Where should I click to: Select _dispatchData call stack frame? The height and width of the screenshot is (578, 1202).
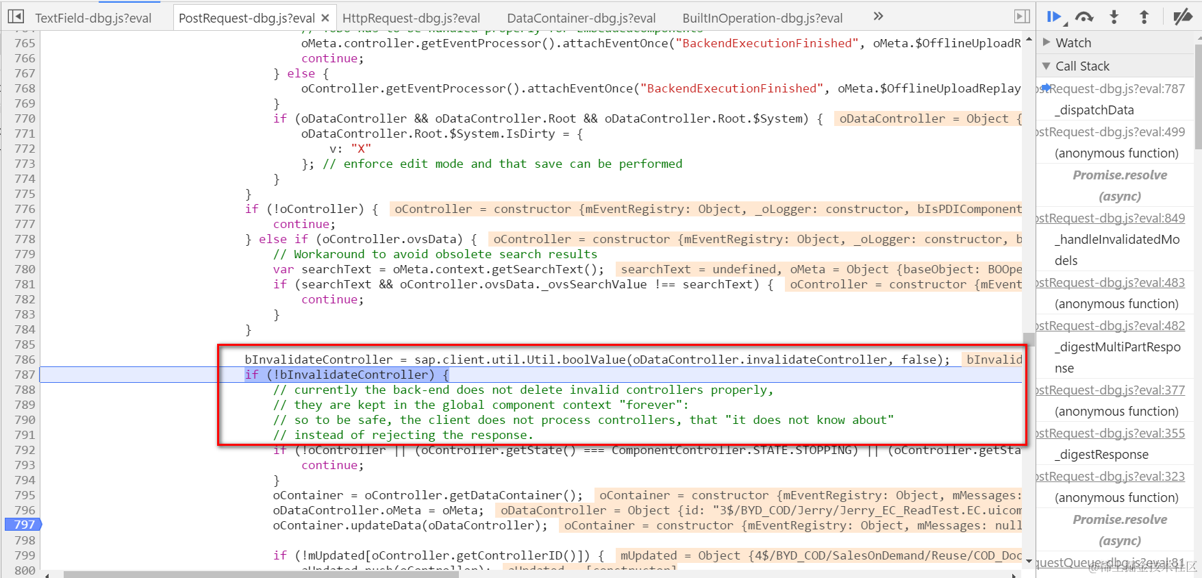1094,110
